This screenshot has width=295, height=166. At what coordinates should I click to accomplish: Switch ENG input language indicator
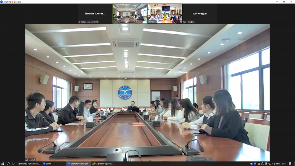tap(278, 163)
